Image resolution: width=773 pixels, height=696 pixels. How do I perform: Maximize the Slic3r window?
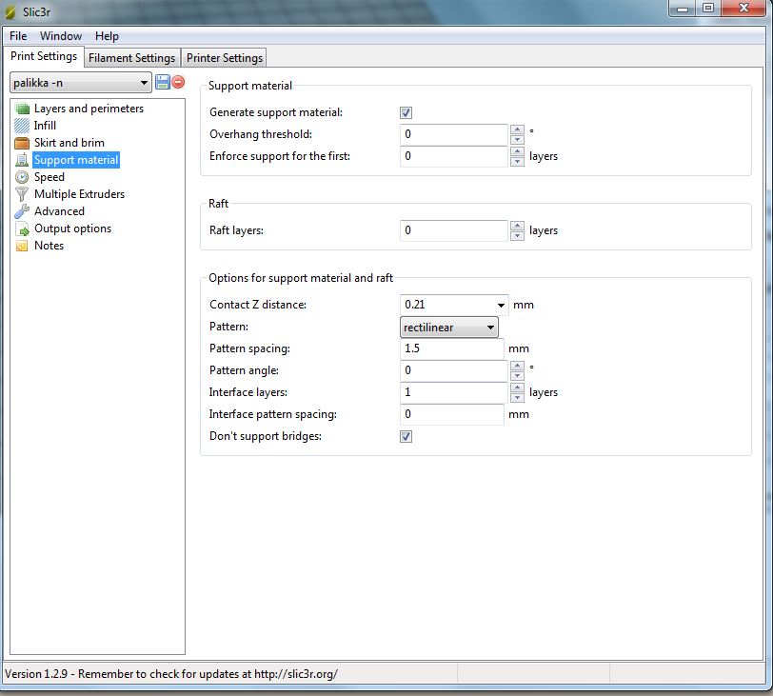(x=708, y=9)
